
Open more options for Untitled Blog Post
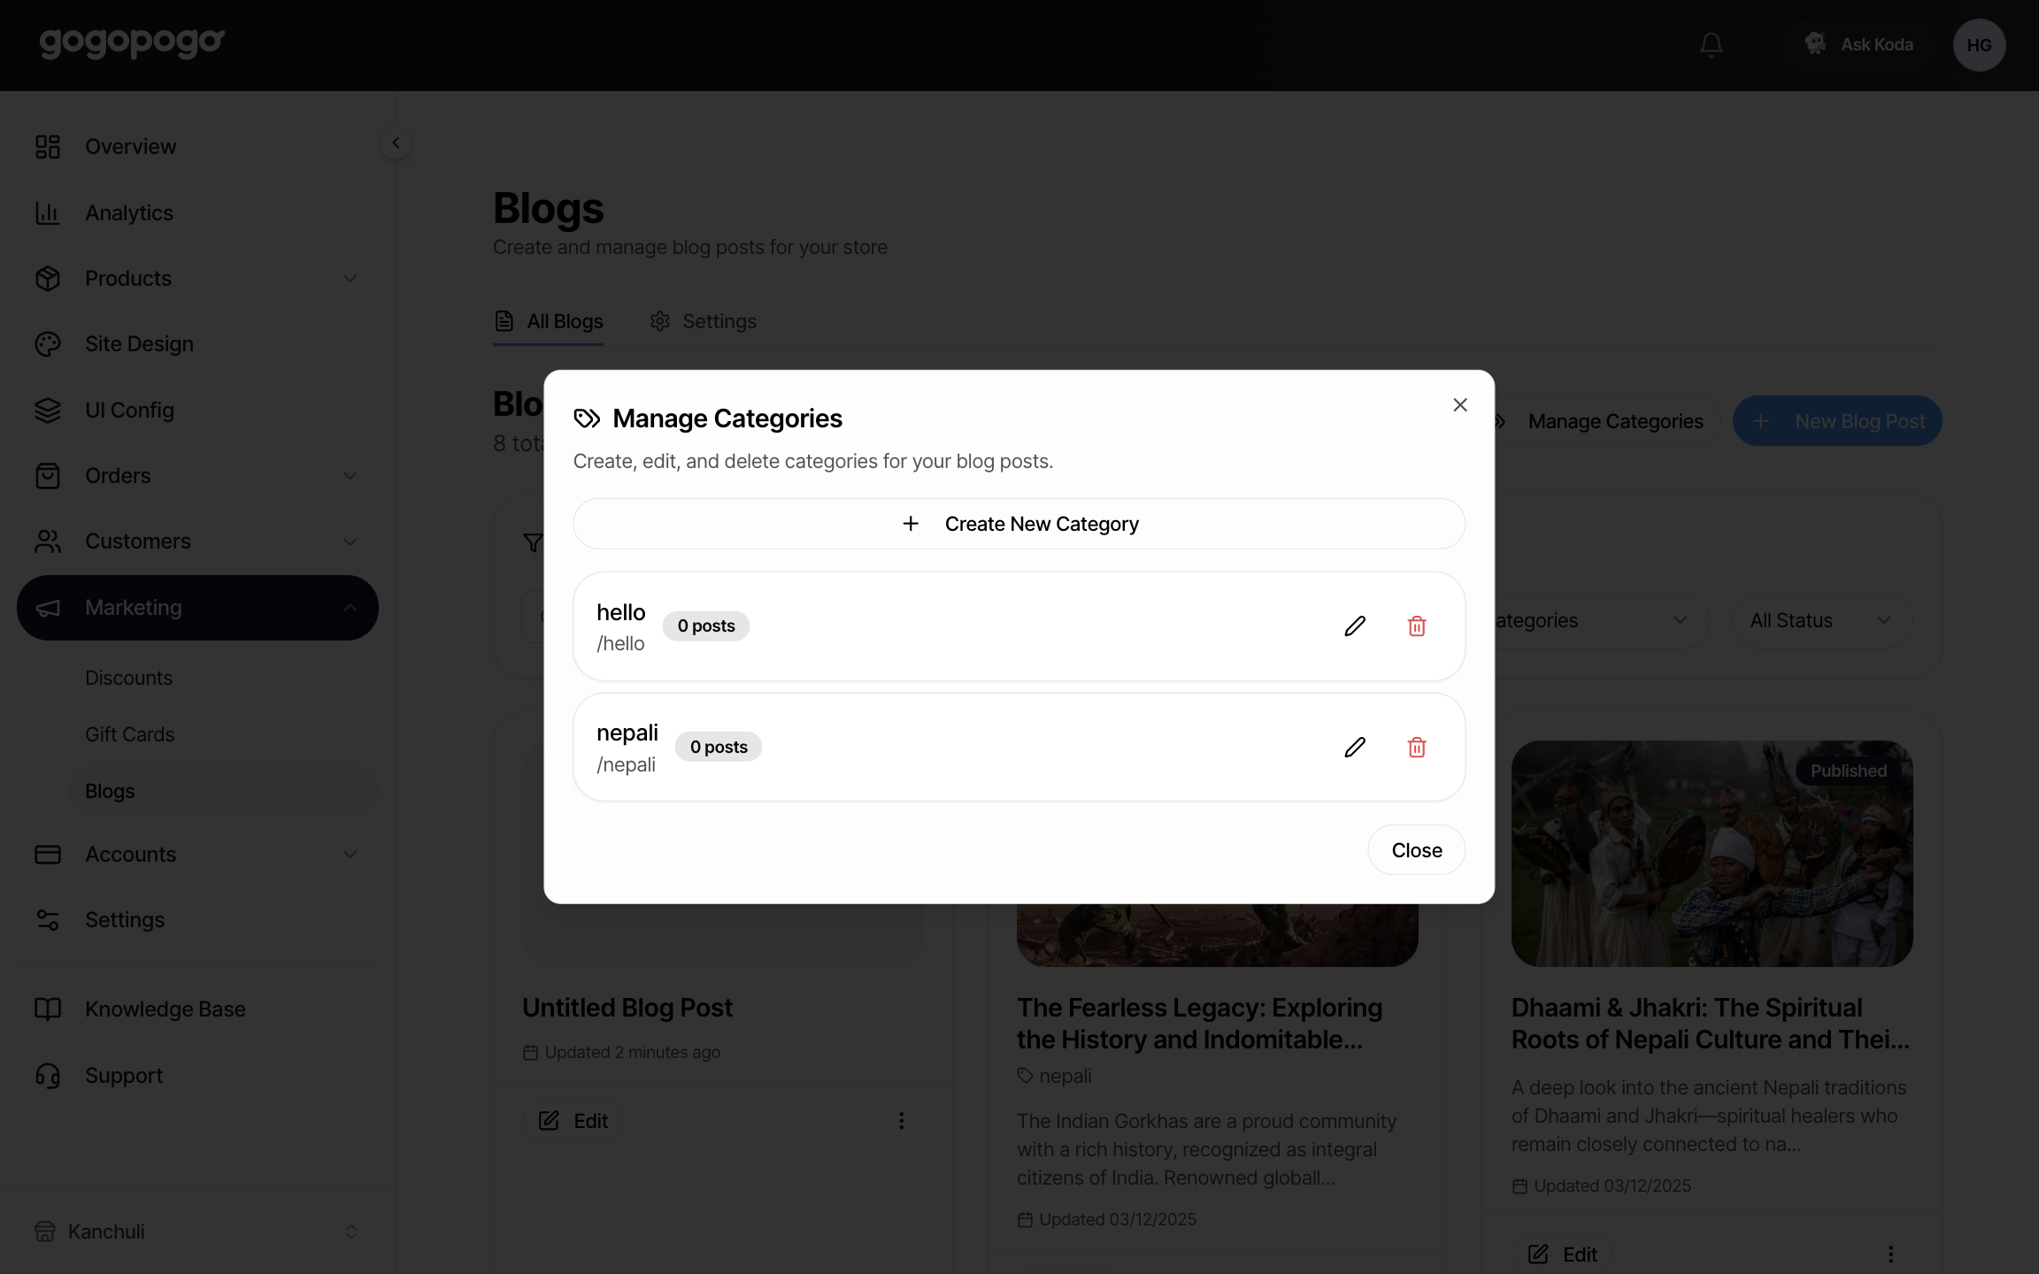[x=902, y=1121]
